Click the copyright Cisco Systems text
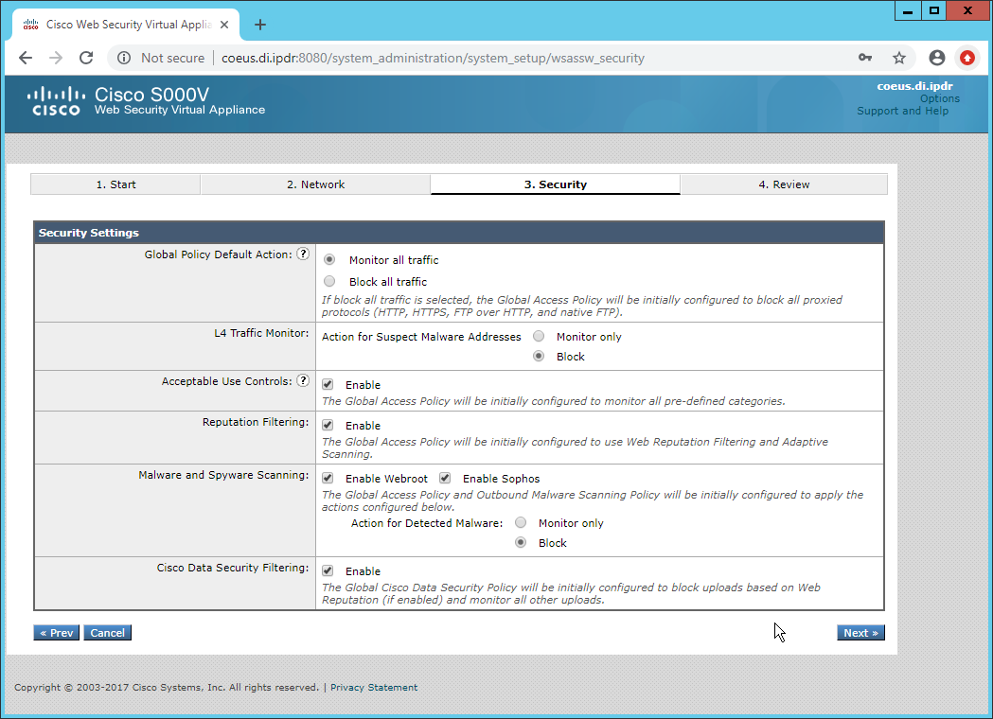The height and width of the screenshot is (719, 993). coord(167,688)
